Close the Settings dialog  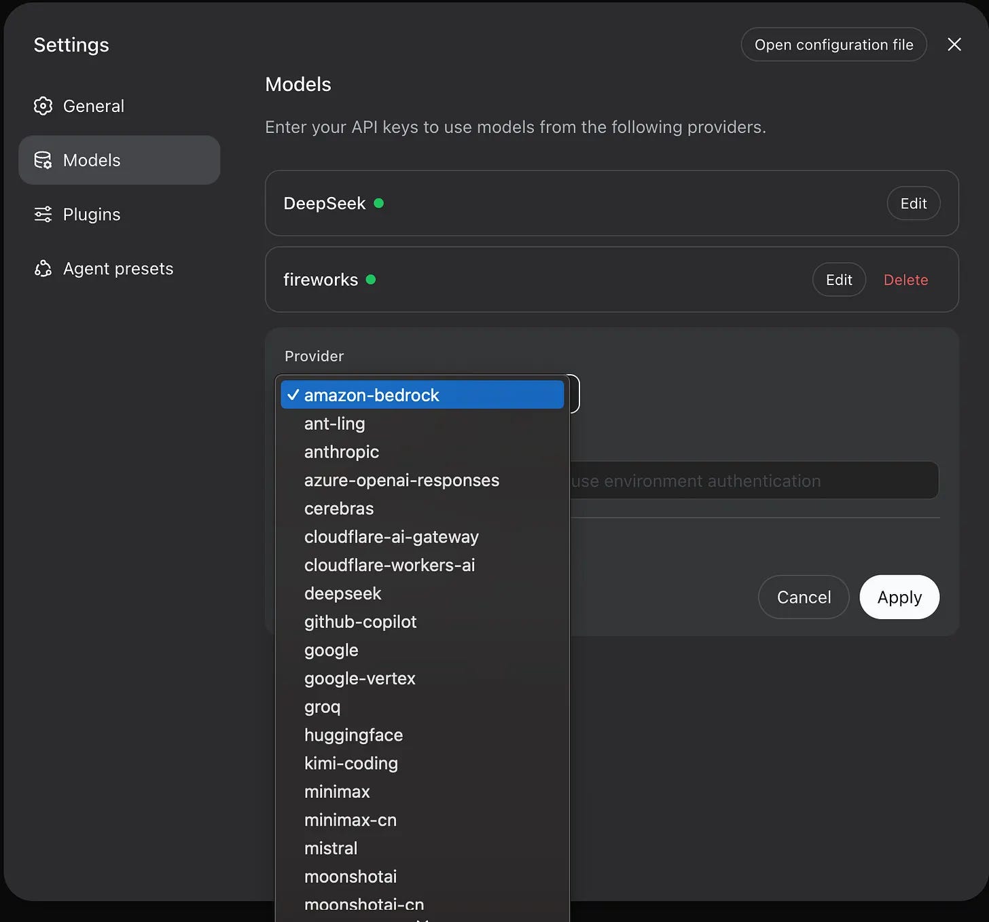[954, 44]
